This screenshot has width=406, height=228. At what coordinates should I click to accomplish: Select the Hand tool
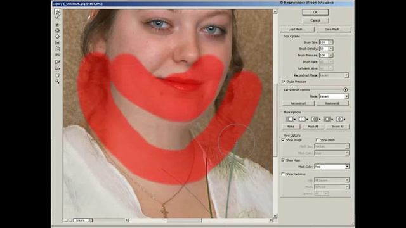57,75
